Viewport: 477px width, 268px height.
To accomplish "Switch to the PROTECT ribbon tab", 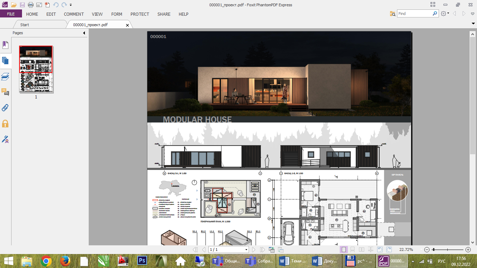I will [140, 14].
